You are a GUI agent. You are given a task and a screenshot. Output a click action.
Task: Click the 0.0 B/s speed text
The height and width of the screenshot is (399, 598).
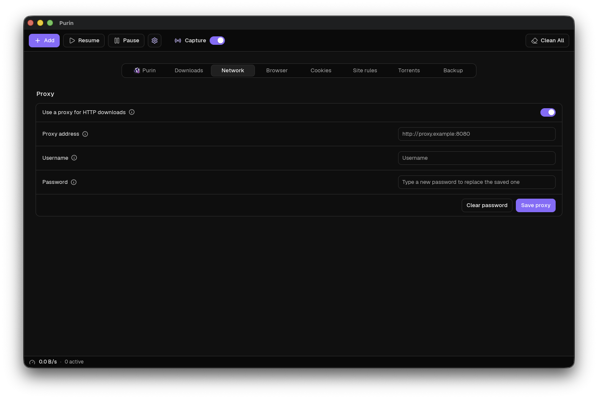point(48,362)
